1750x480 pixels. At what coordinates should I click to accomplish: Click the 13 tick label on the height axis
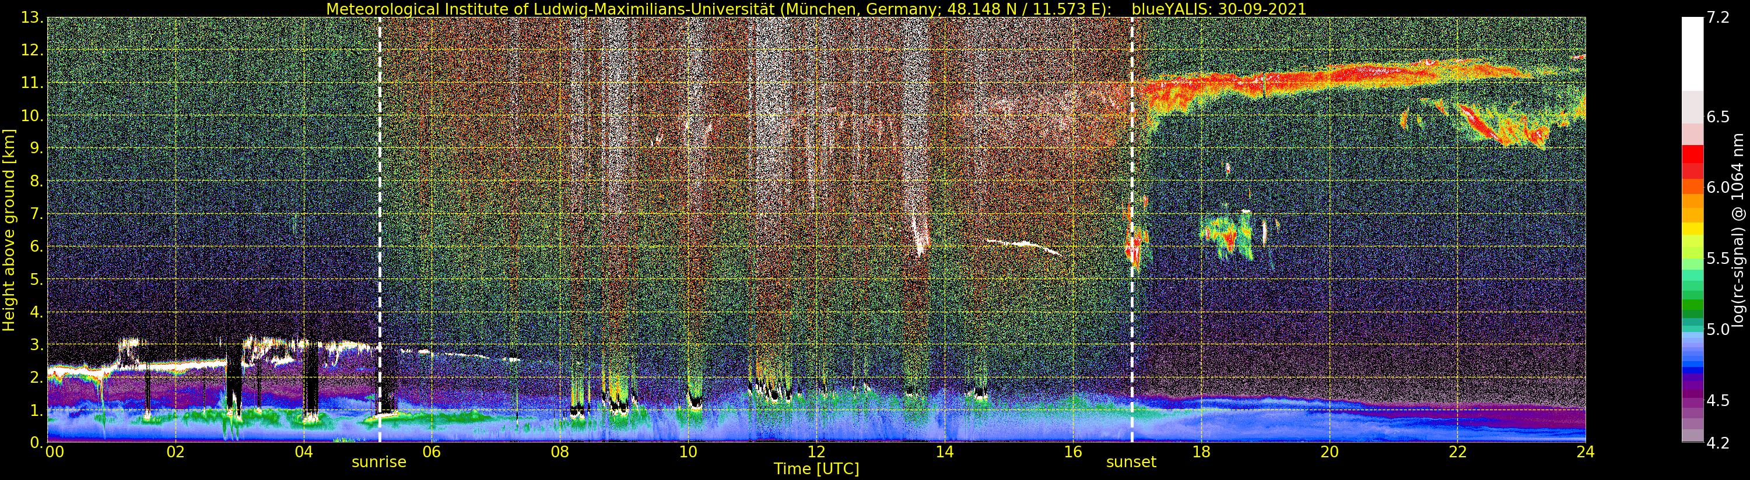click(x=33, y=18)
